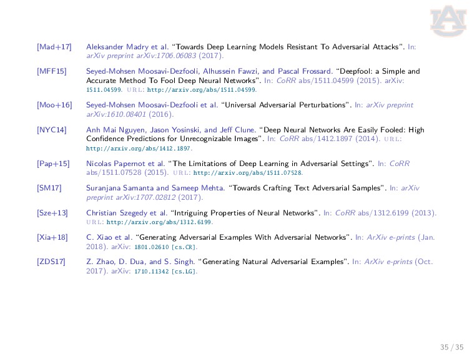Click 'Deepfool: a Simple and' title text
The image size is (472, 354).
(x=380, y=71)
